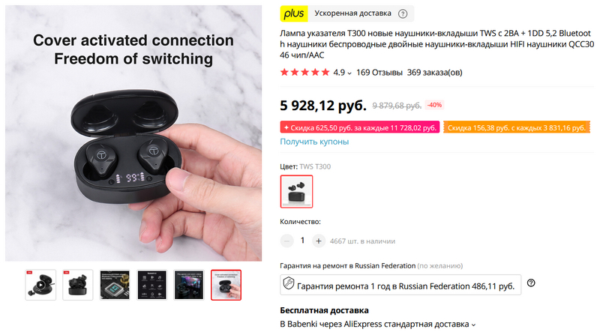The width and height of the screenshot is (600, 332).
Task: Select the second earbuds case thumbnail
Action: tap(78, 285)
